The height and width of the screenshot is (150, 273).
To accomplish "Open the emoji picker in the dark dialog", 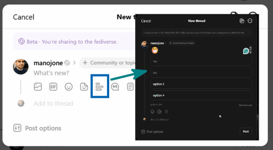I will [152, 112].
